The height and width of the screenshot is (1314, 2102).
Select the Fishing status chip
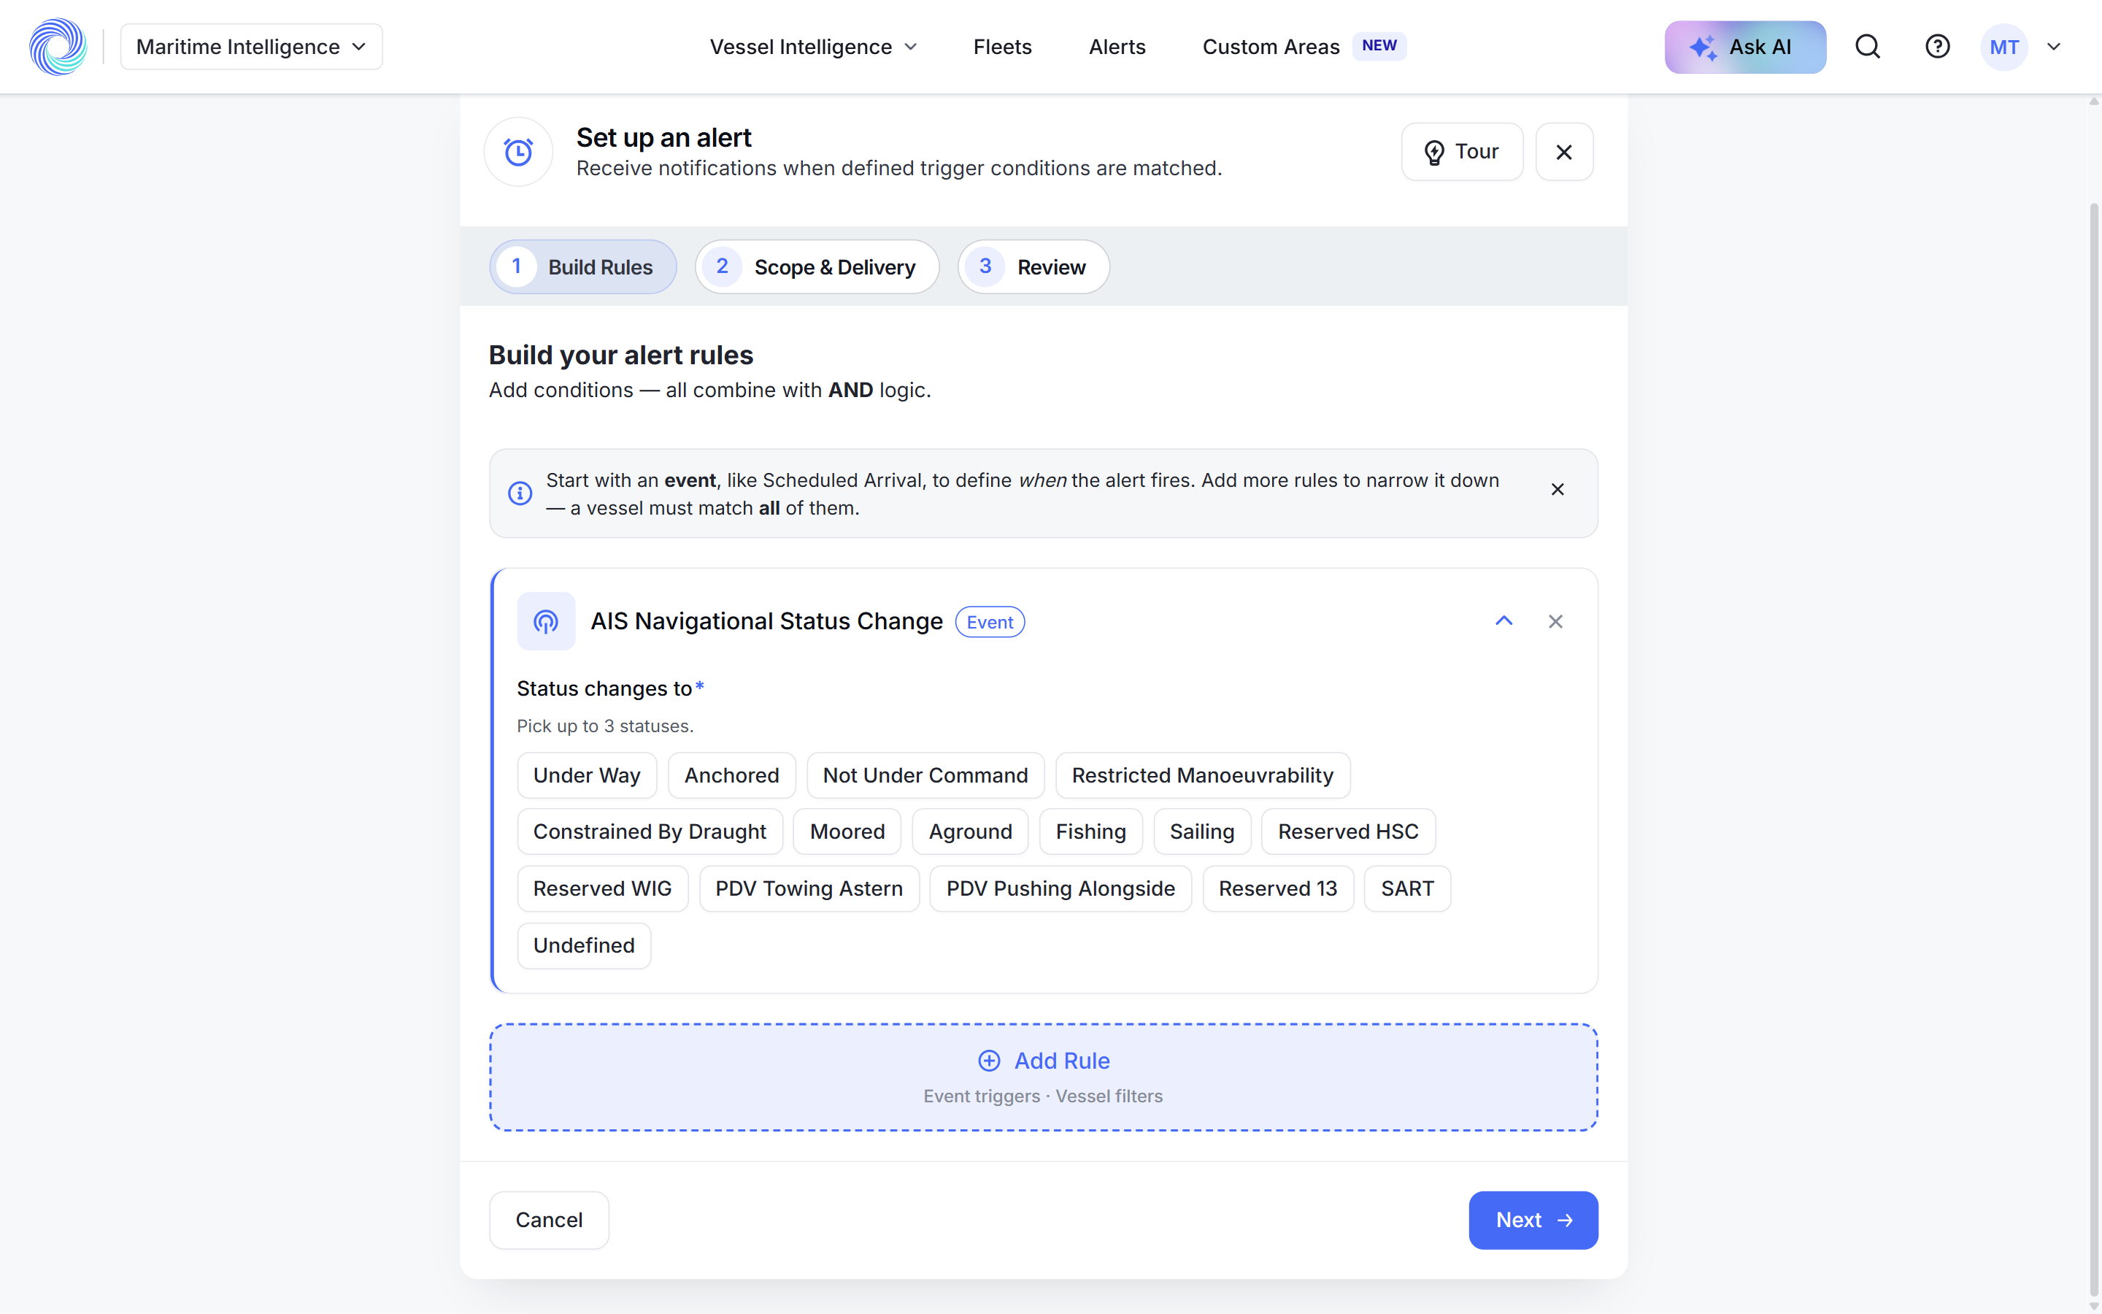click(x=1091, y=831)
